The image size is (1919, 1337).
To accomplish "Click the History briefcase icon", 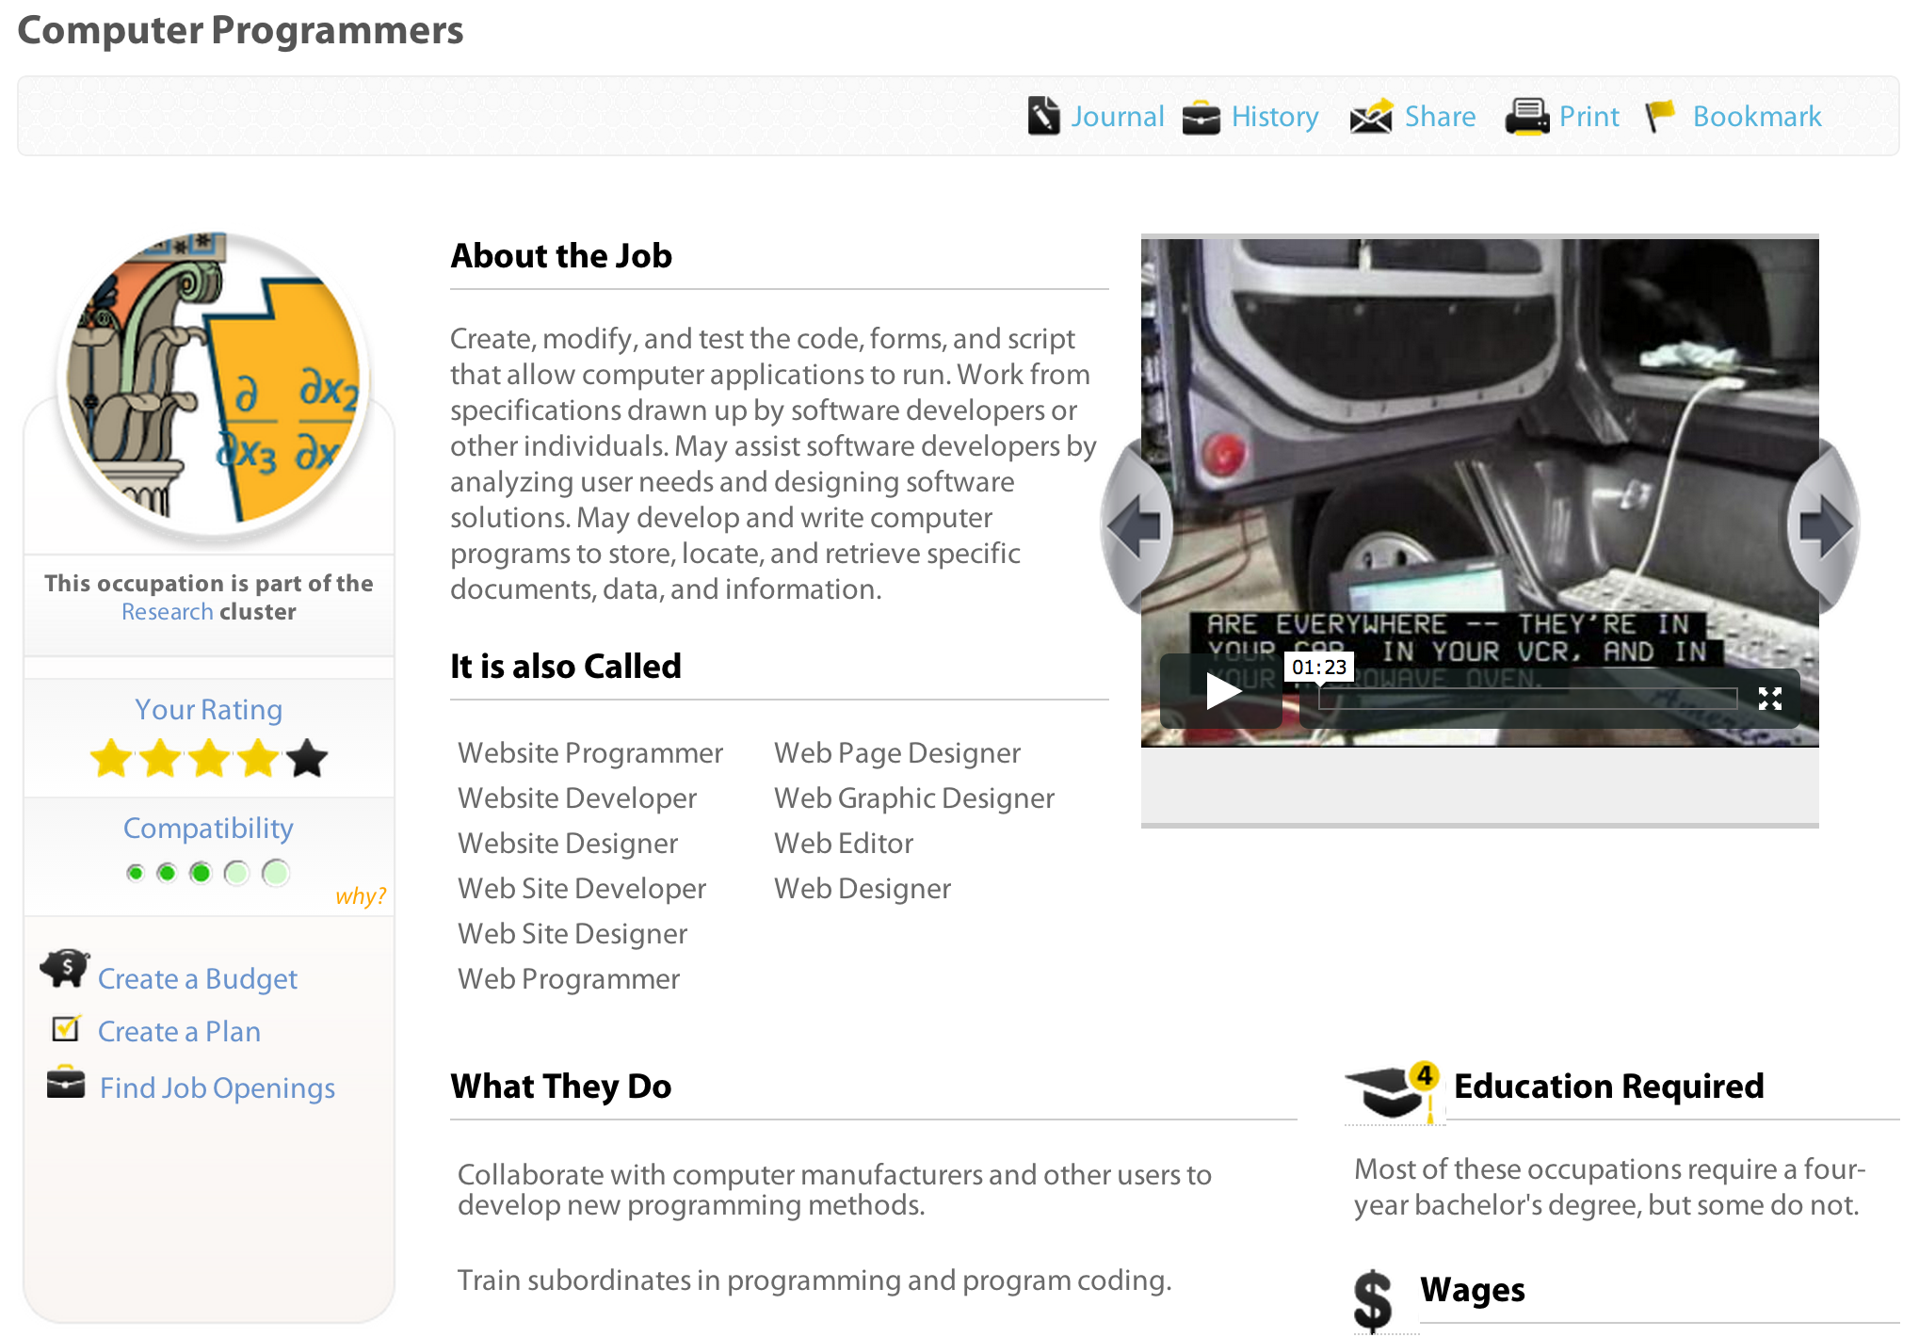I will [x=1201, y=117].
